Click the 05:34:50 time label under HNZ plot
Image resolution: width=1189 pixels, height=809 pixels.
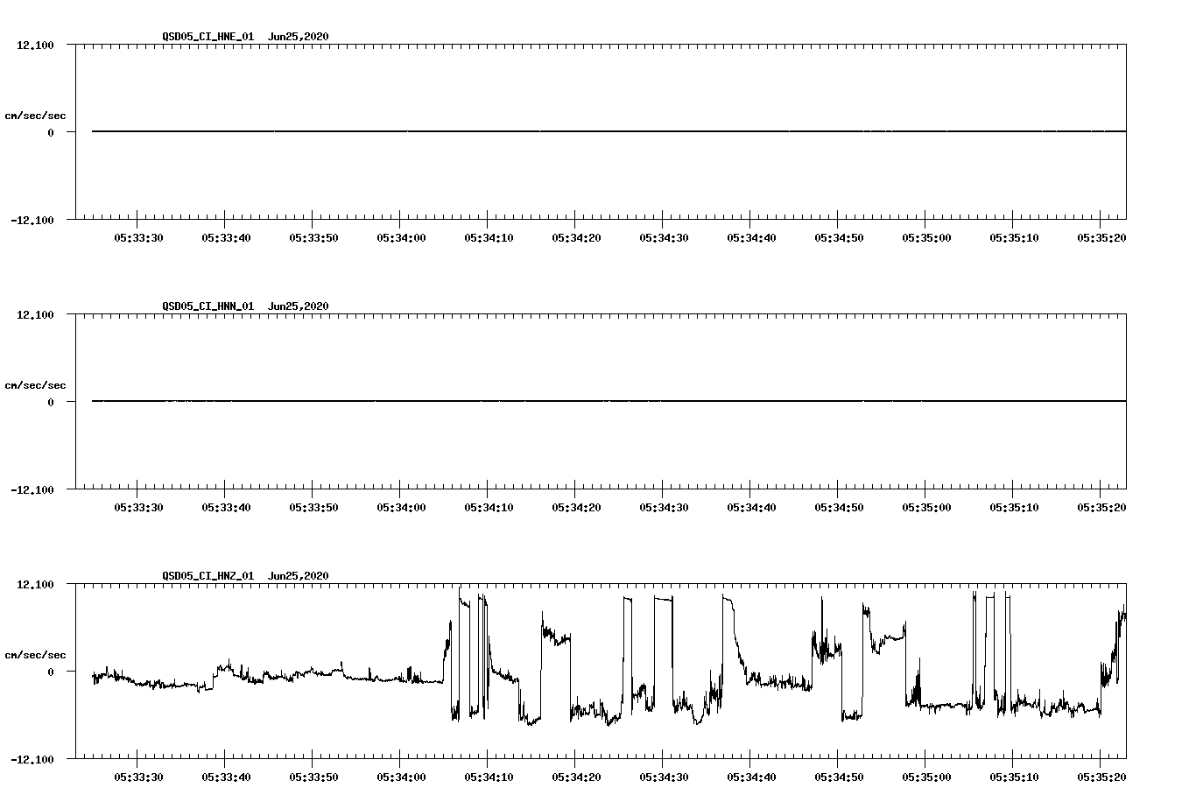coord(839,777)
